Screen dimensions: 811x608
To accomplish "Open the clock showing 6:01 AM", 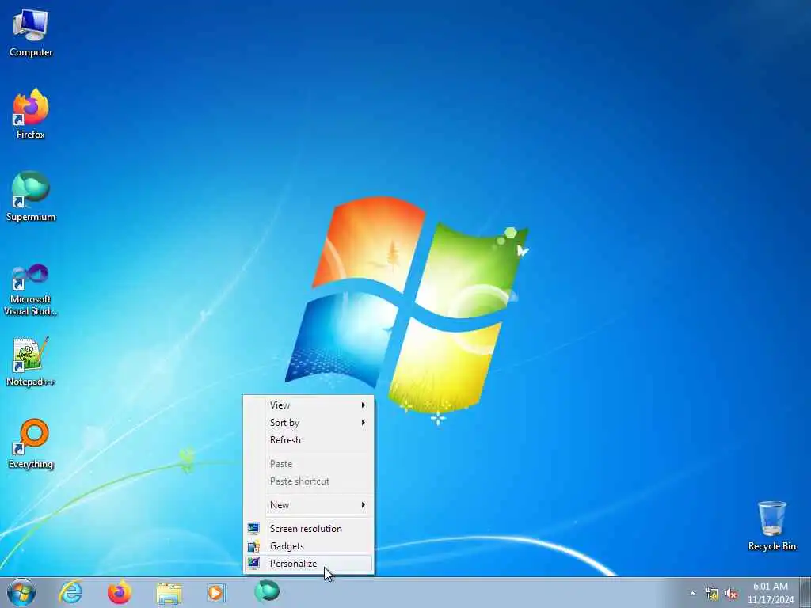I will point(771,593).
